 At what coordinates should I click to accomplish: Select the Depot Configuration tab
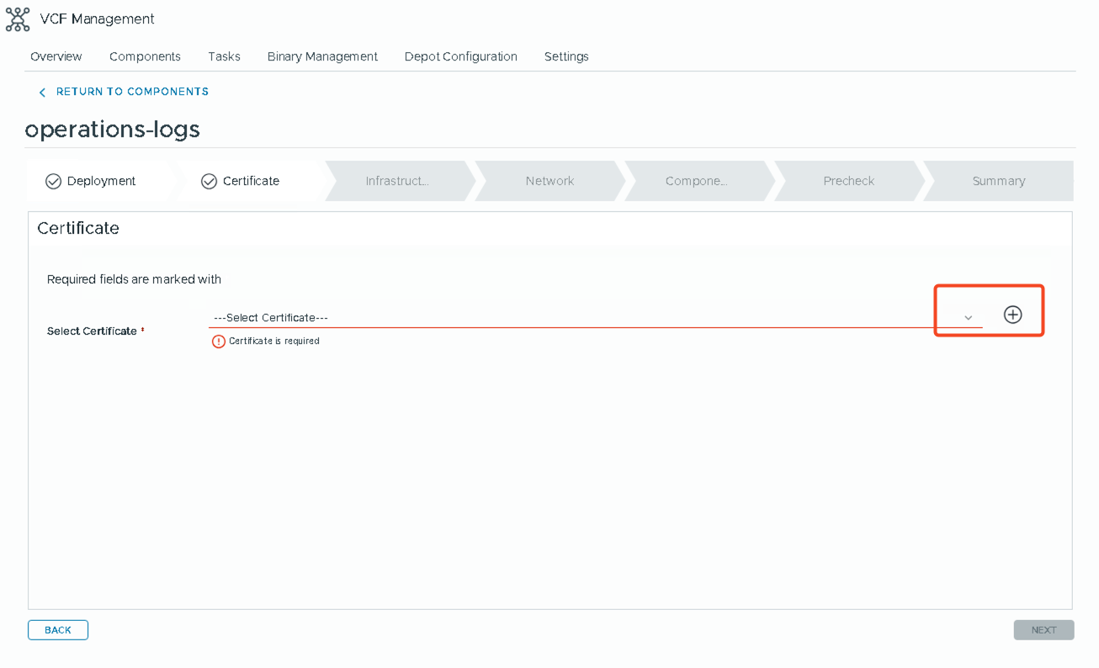(460, 56)
